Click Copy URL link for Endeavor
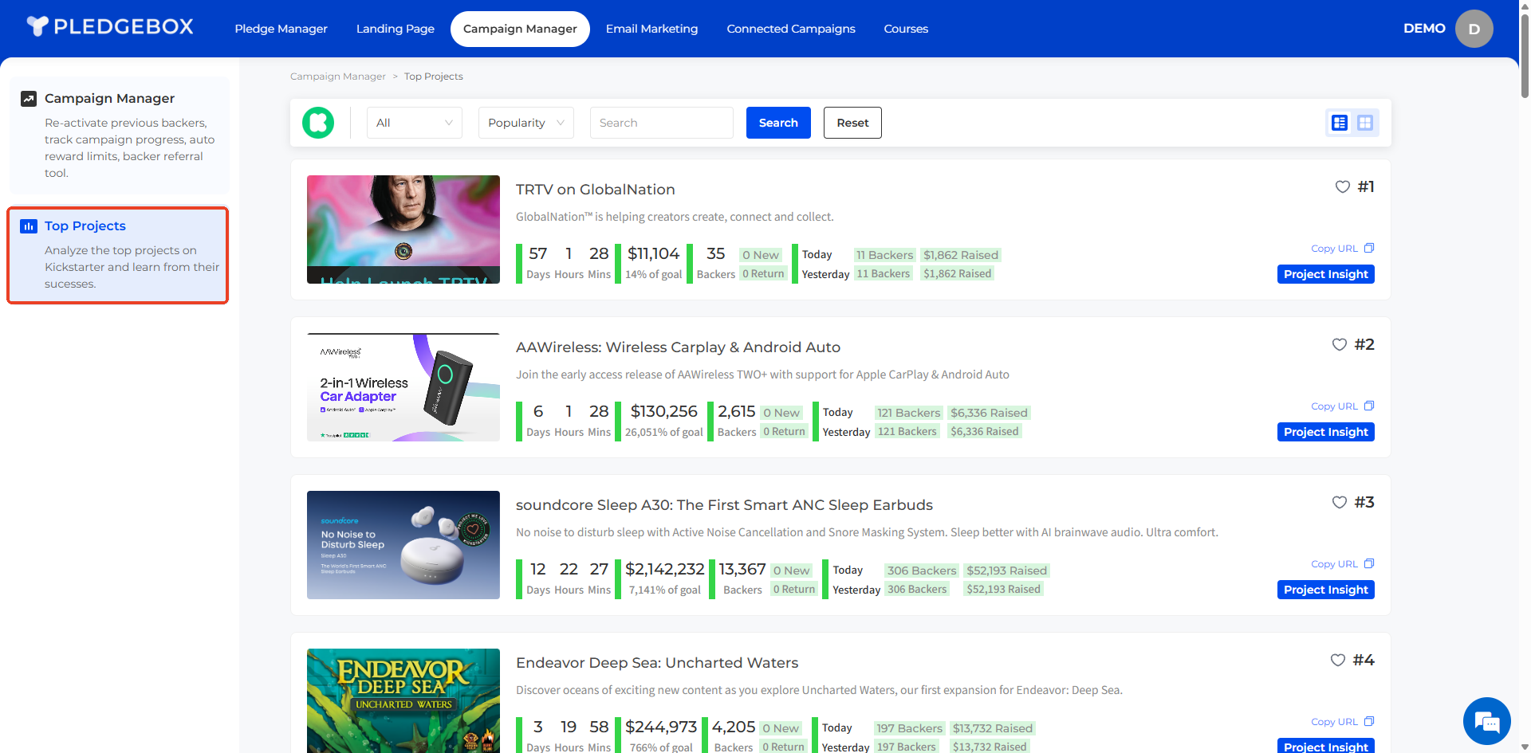1531x753 pixels. [x=1334, y=722]
